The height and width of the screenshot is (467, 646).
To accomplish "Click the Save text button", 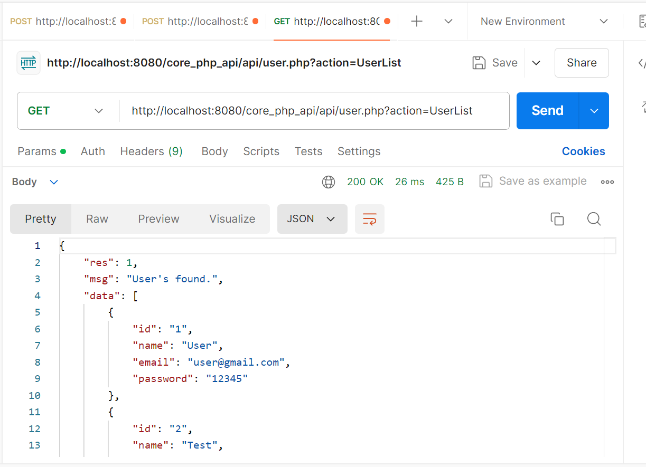I will [505, 63].
